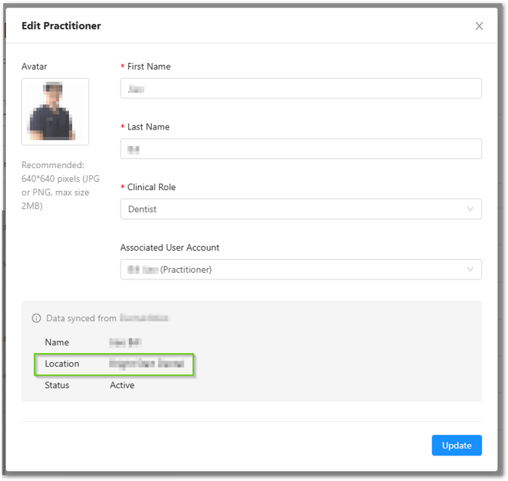Image resolution: width=508 pixels, height=481 pixels.
Task: Click the Avatar label above the photo
Action: [34, 67]
